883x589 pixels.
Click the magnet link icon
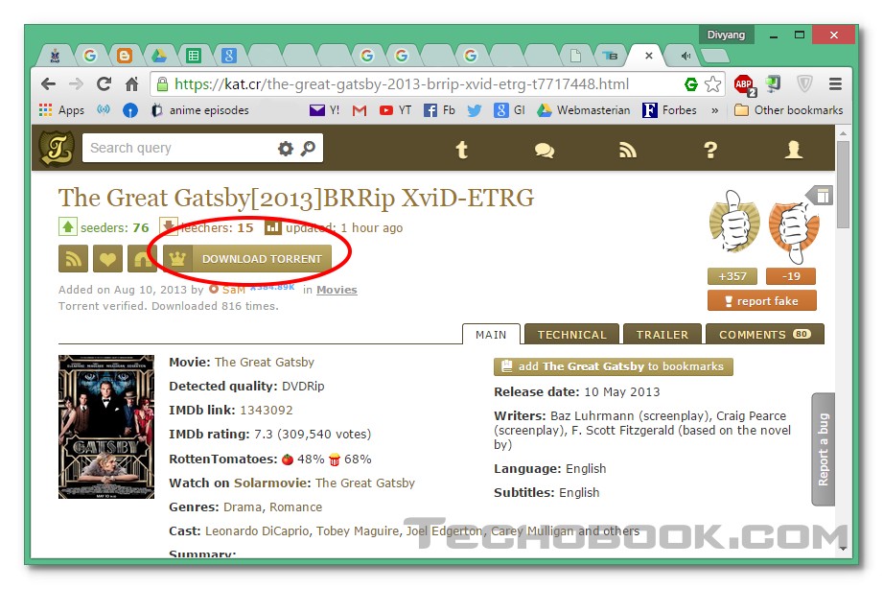click(142, 259)
